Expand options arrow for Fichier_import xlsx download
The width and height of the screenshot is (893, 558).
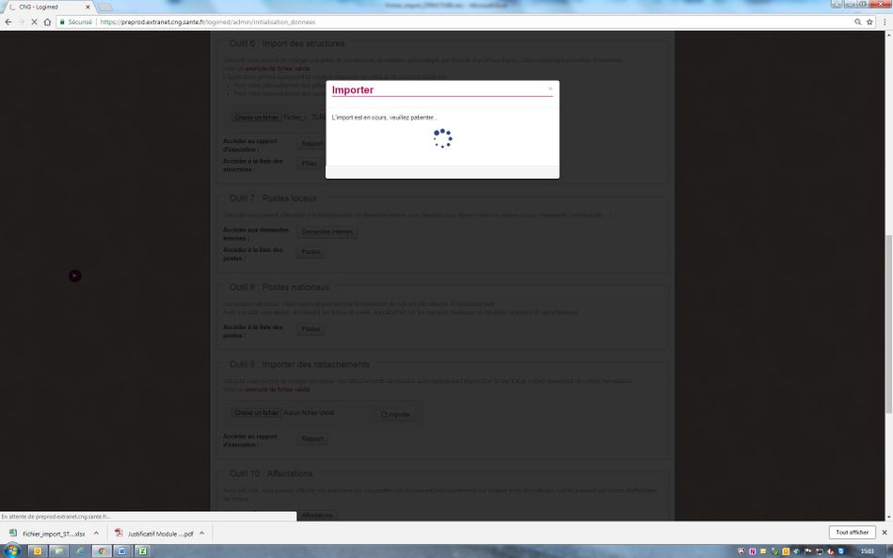96,534
